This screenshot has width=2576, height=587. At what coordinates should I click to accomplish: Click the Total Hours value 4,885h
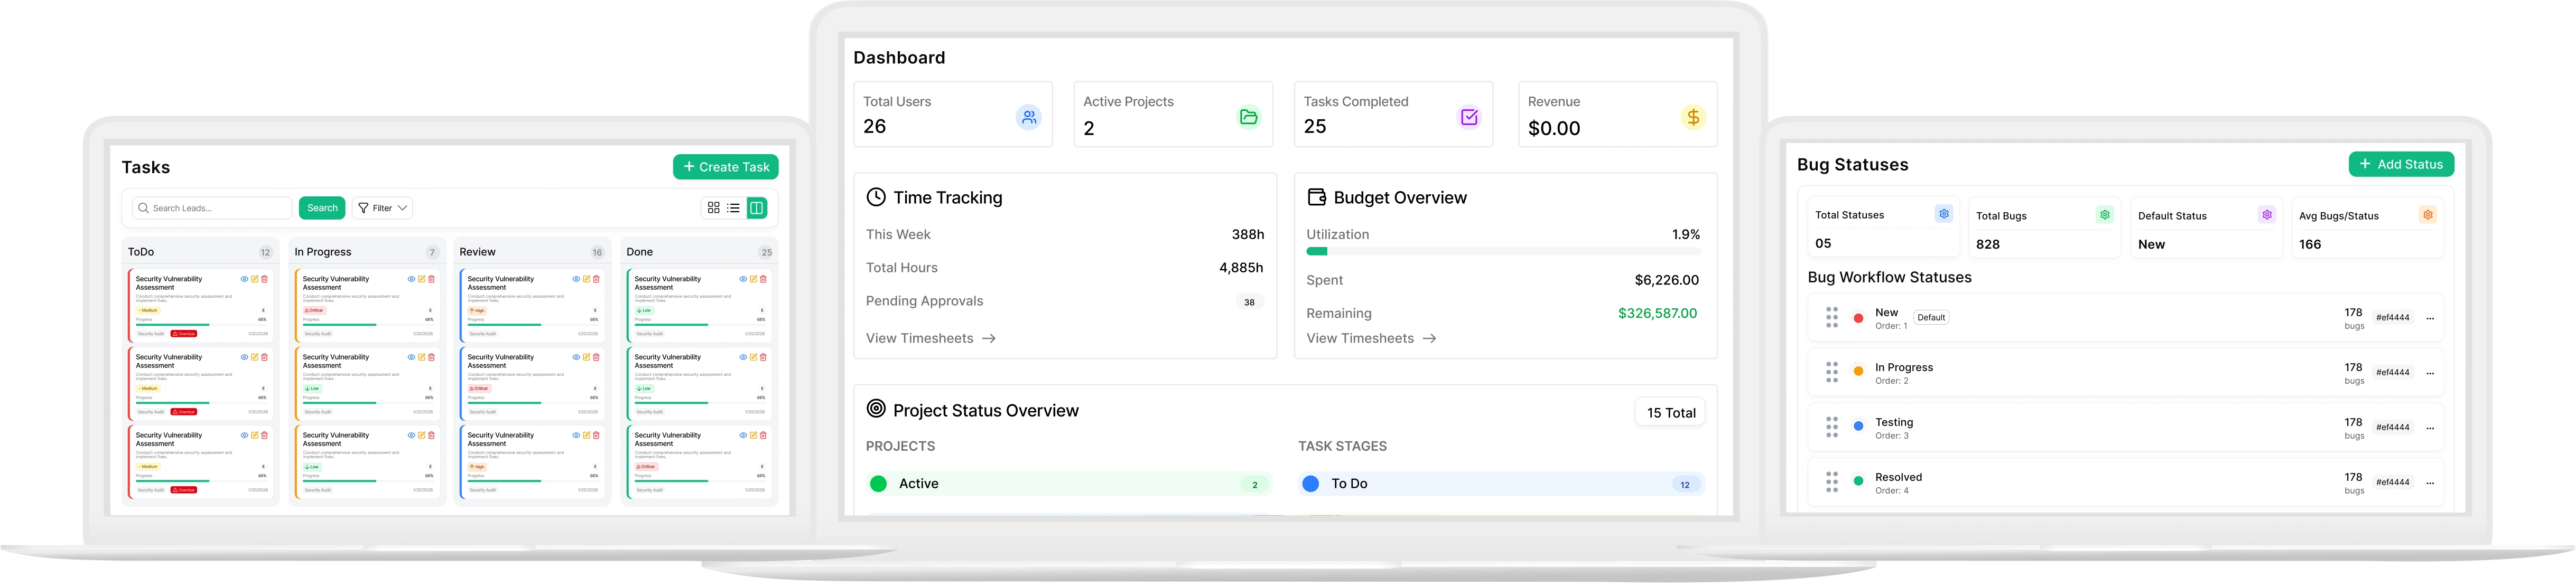[1241, 268]
